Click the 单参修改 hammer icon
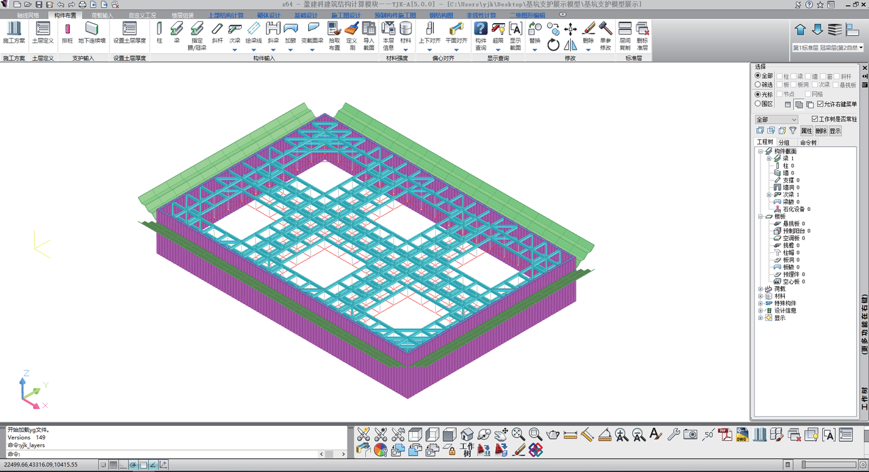 coord(606,36)
